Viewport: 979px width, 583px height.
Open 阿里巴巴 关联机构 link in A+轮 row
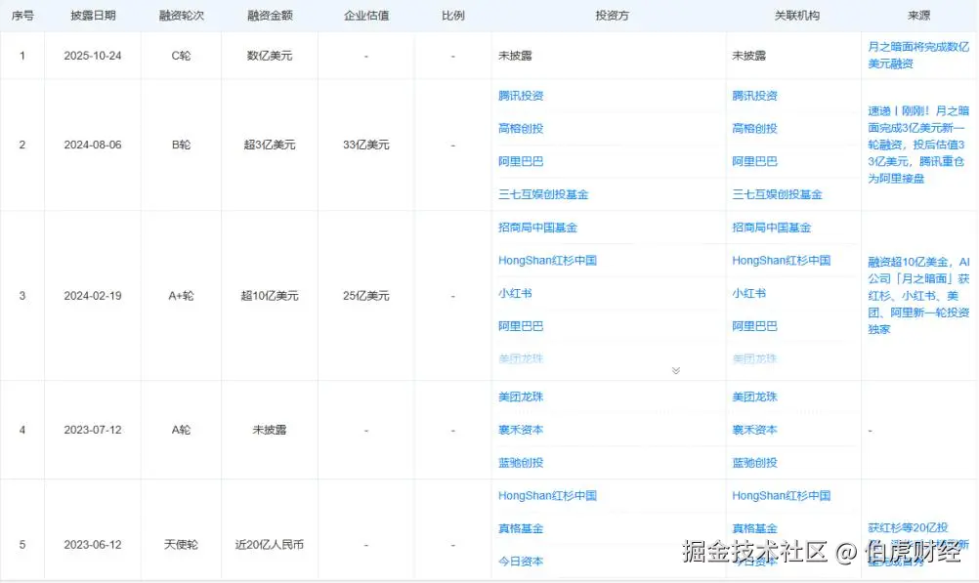(755, 326)
